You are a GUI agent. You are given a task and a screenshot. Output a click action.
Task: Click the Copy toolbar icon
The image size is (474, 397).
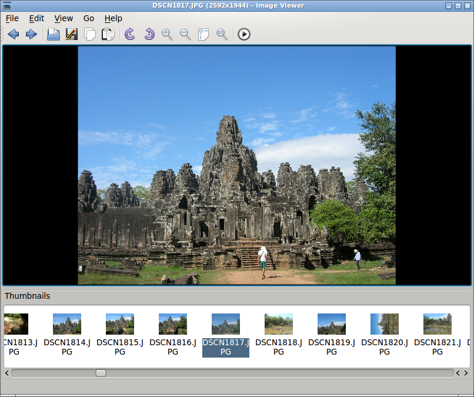(90, 34)
